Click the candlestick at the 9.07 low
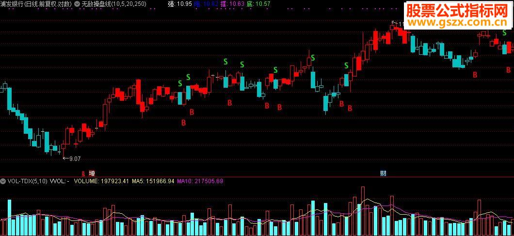The image size is (514, 236). point(64,146)
